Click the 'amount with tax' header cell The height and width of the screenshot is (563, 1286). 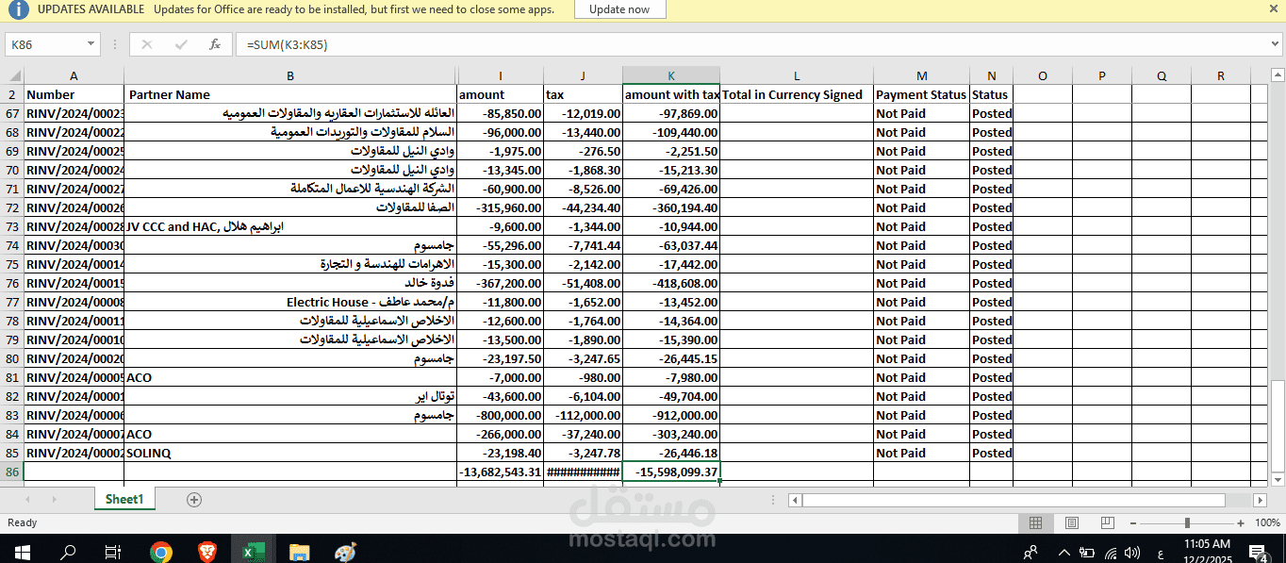[671, 94]
